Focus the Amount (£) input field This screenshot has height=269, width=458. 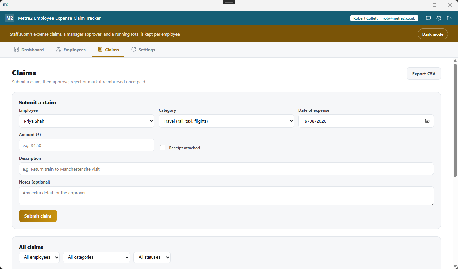[x=87, y=145]
